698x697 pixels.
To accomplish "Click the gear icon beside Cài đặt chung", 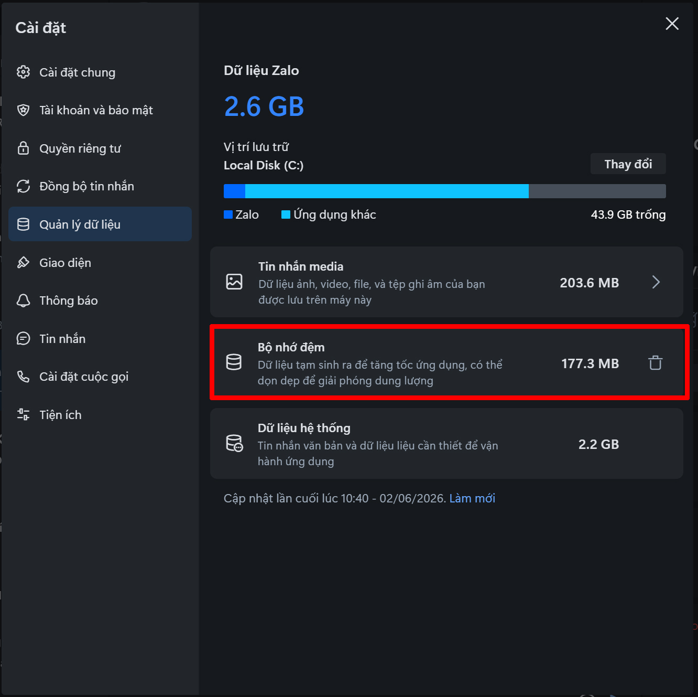I will 23,72.
